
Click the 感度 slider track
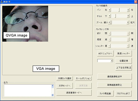click(x=119, y=39)
